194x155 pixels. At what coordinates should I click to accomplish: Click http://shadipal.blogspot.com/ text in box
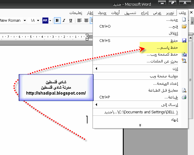(x=56, y=93)
